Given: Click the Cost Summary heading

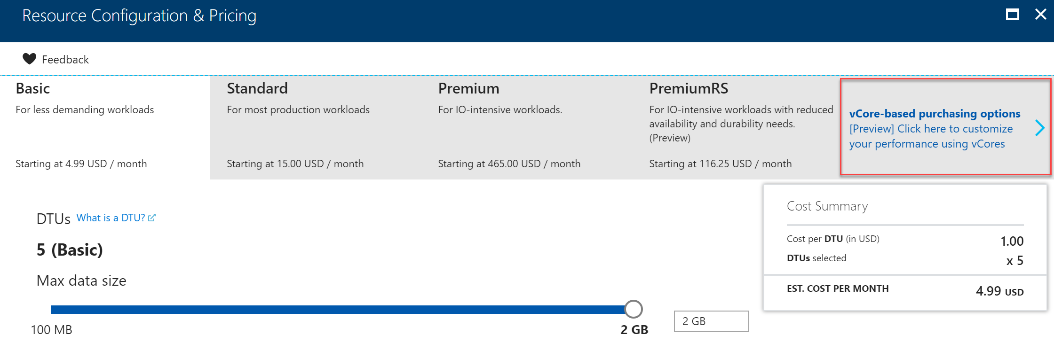Looking at the screenshot, I should [827, 206].
